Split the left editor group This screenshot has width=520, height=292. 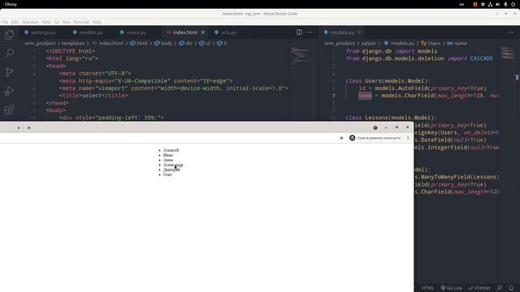click(299, 32)
